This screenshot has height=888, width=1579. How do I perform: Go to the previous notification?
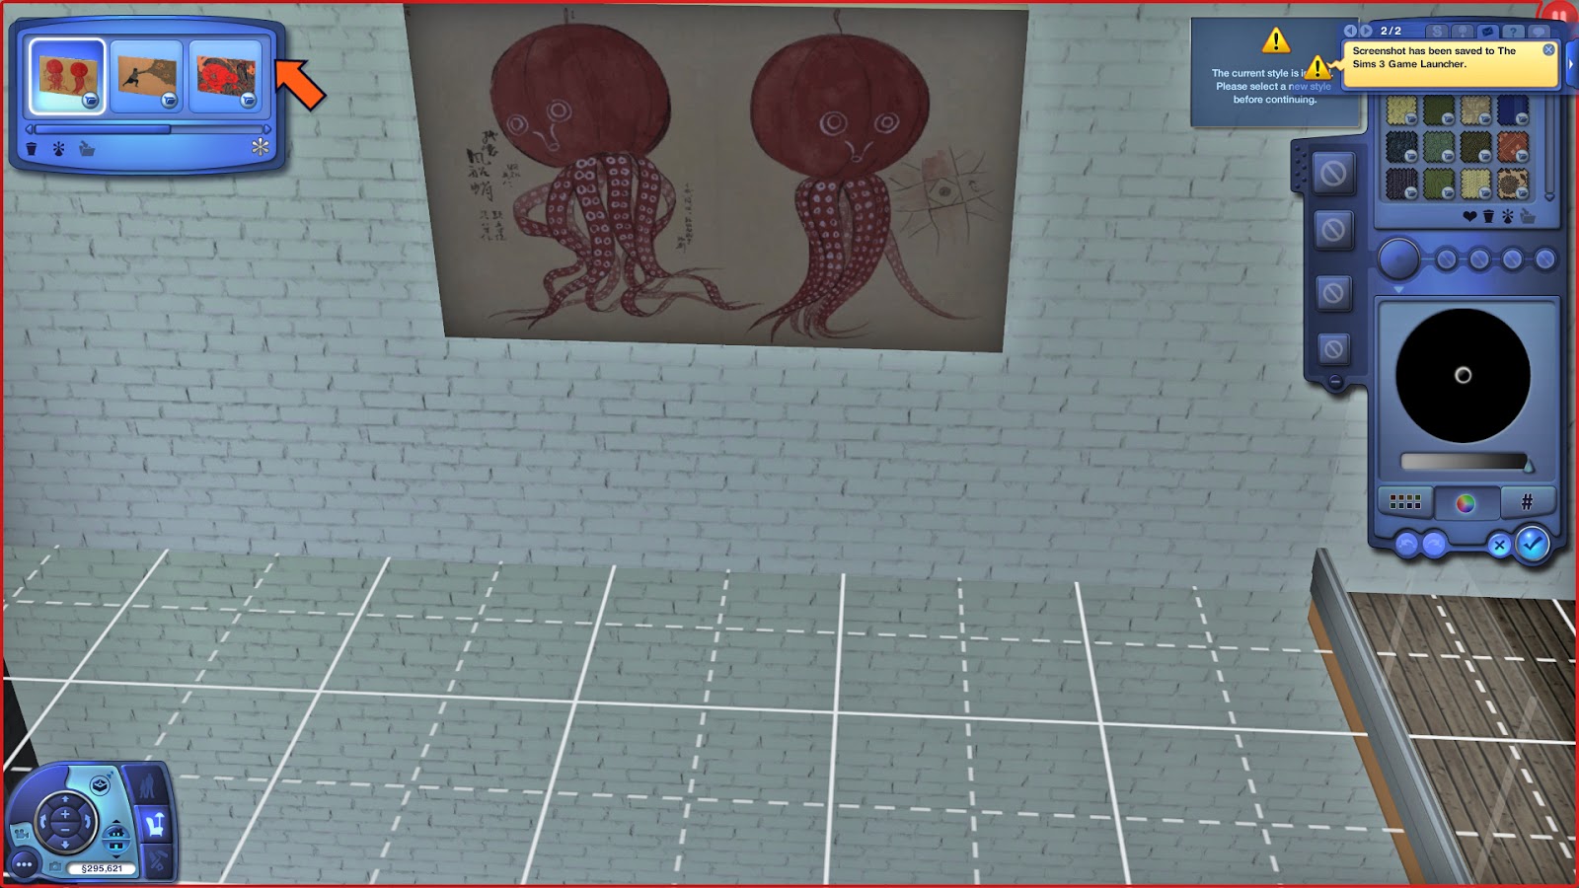click(1350, 32)
